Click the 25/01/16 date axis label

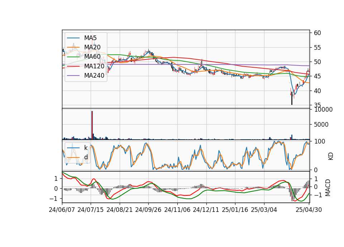[x=235, y=210]
